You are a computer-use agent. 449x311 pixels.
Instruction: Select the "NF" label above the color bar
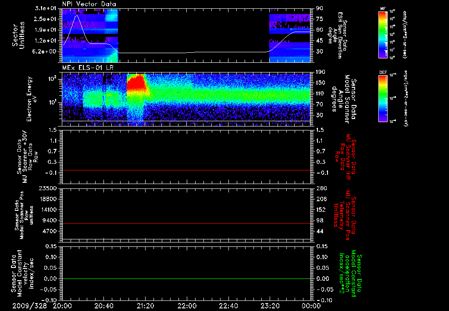pyautogui.click(x=383, y=9)
